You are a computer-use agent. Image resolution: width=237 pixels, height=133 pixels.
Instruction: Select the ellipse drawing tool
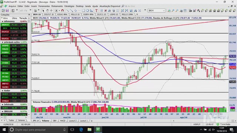(x=87, y=11)
